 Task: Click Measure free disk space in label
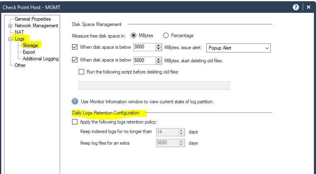[x=99, y=36]
